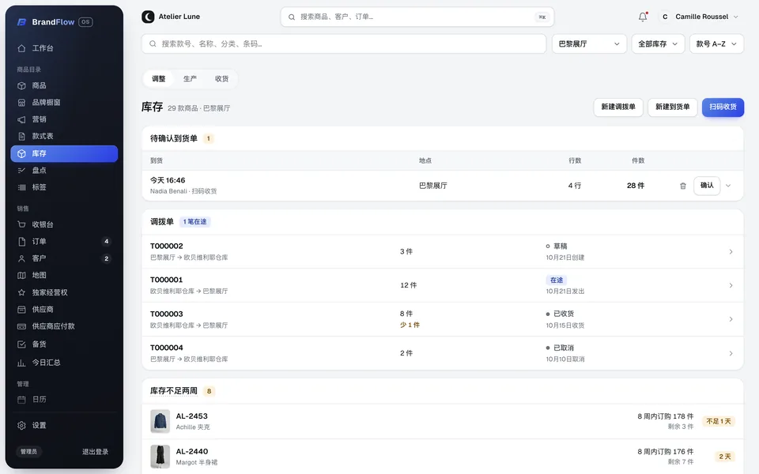Open the 款号 A–Z sort dropdown
Screen dimensions: 759x474
716,44
